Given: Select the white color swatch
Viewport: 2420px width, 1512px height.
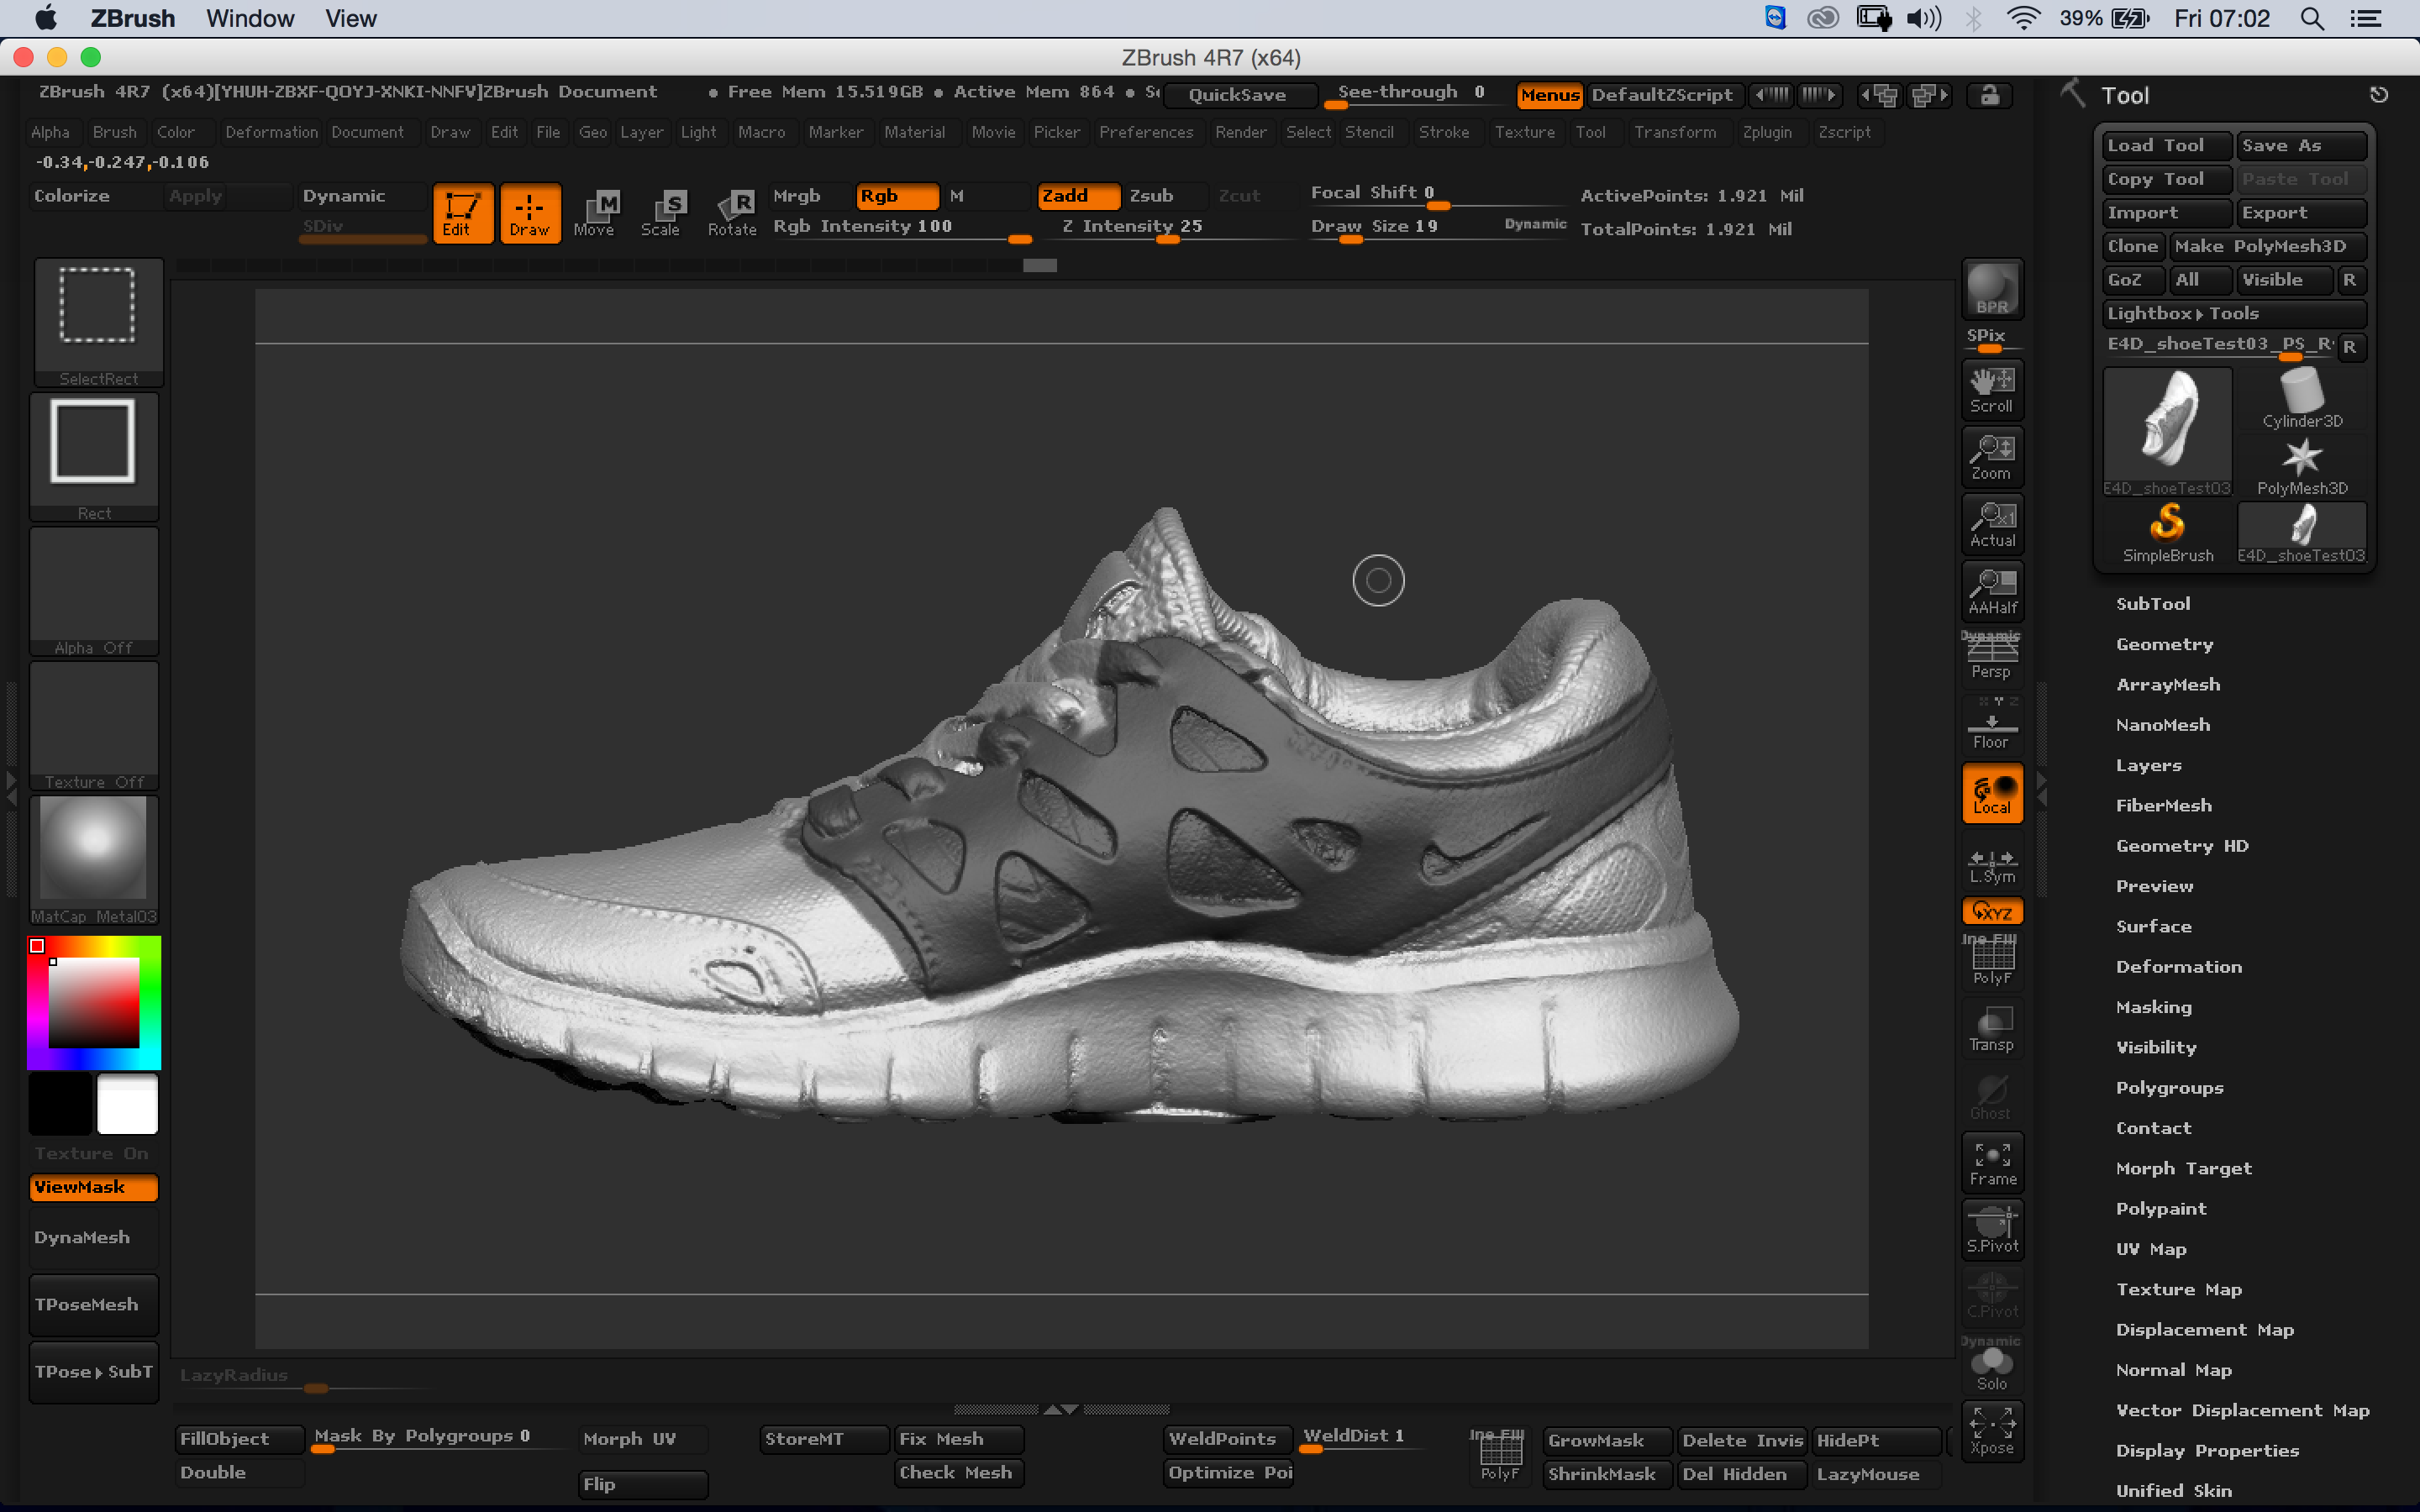Looking at the screenshot, I should (x=128, y=1104).
